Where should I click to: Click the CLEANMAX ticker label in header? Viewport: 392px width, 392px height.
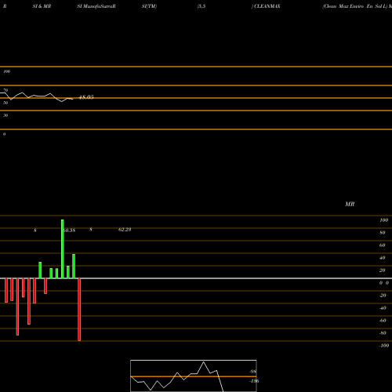267,6
